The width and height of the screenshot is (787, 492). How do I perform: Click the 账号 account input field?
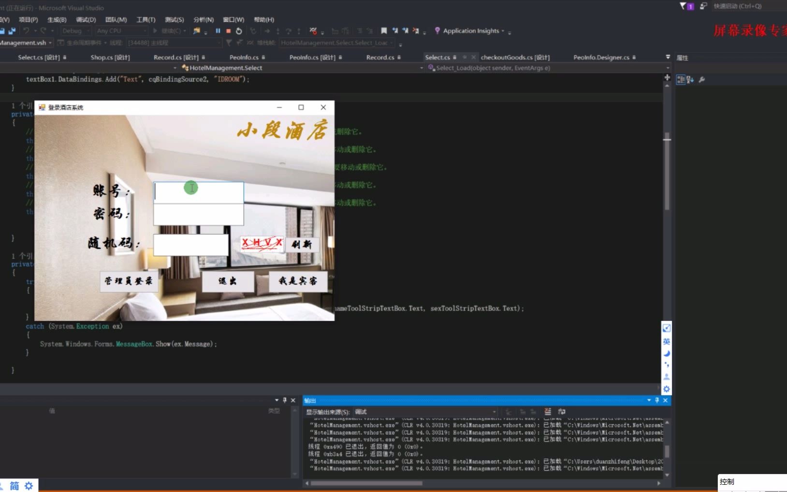[x=198, y=192]
